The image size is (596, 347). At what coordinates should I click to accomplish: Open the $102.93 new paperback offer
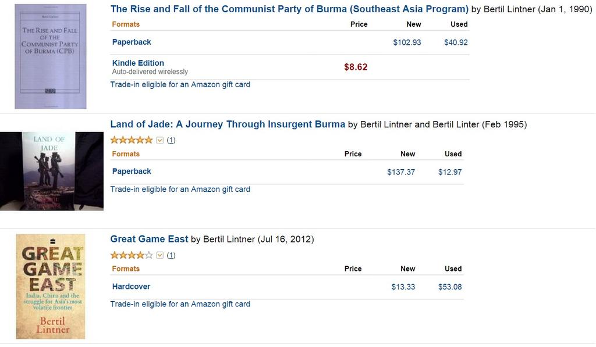(x=407, y=42)
